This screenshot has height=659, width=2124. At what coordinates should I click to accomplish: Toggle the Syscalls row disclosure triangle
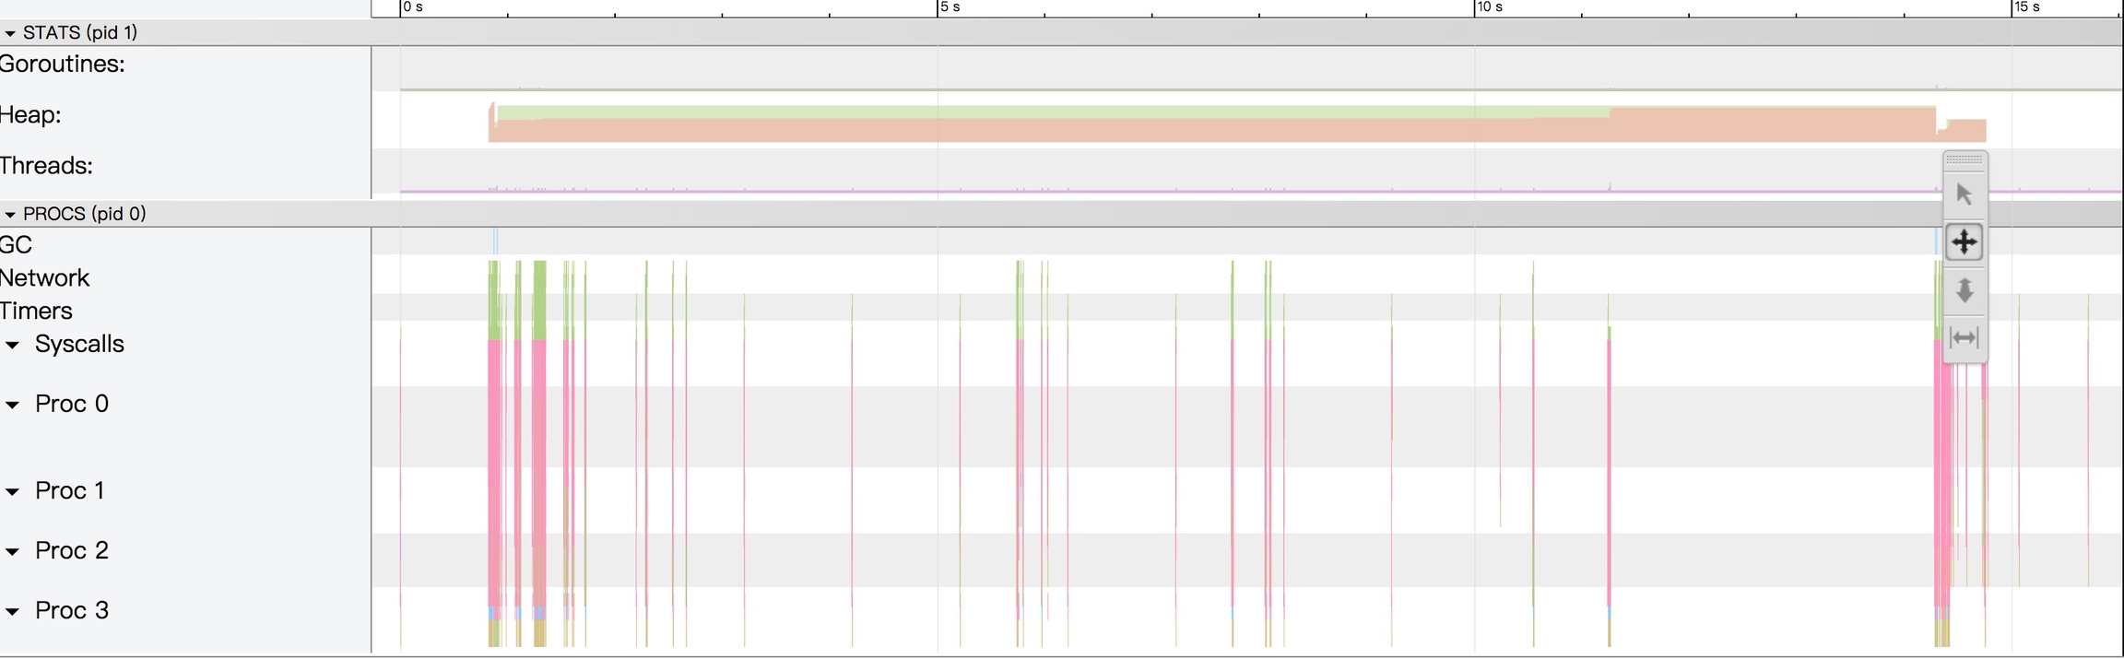tap(13, 346)
